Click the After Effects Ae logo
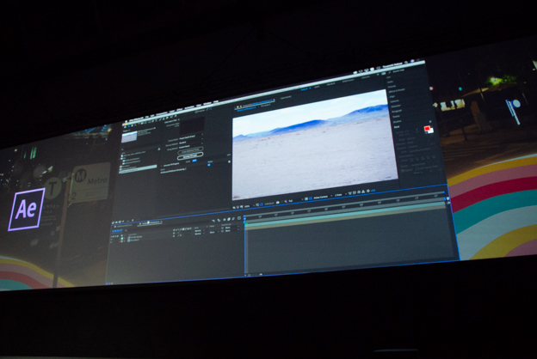The width and height of the screenshot is (537, 359). pyautogui.click(x=26, y=210)
